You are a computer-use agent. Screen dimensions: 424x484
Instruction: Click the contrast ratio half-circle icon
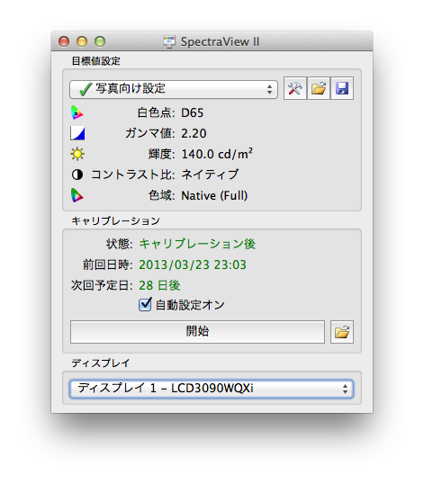click(x=77, y=175)
